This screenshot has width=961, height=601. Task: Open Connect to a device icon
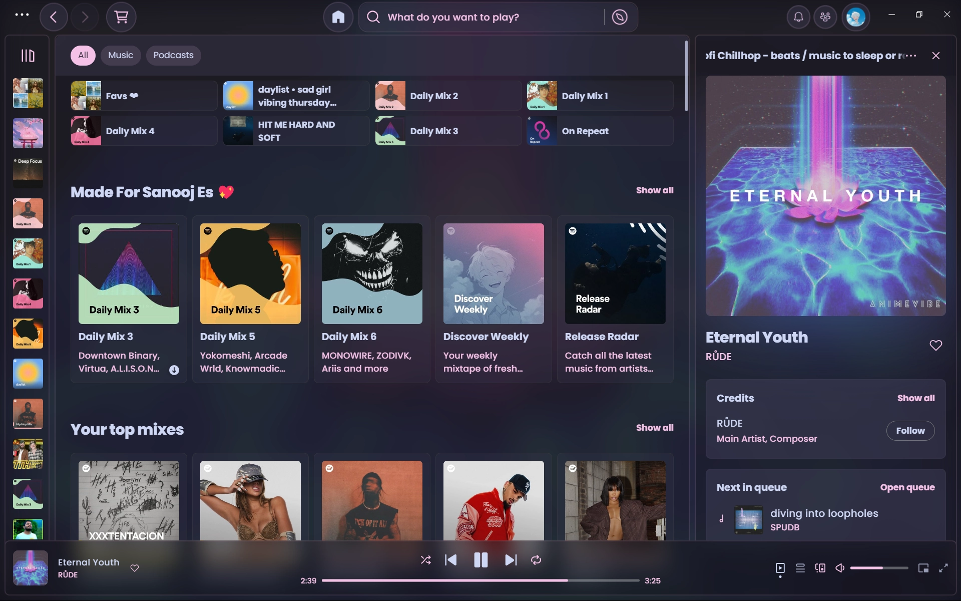click(x=820, y=568)
